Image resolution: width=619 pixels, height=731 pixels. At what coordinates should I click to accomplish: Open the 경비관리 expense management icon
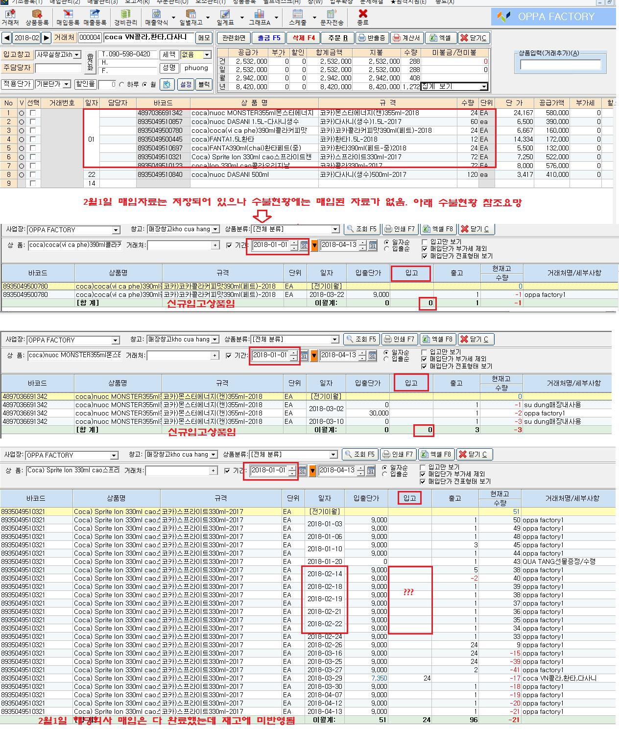pos(125,18)
